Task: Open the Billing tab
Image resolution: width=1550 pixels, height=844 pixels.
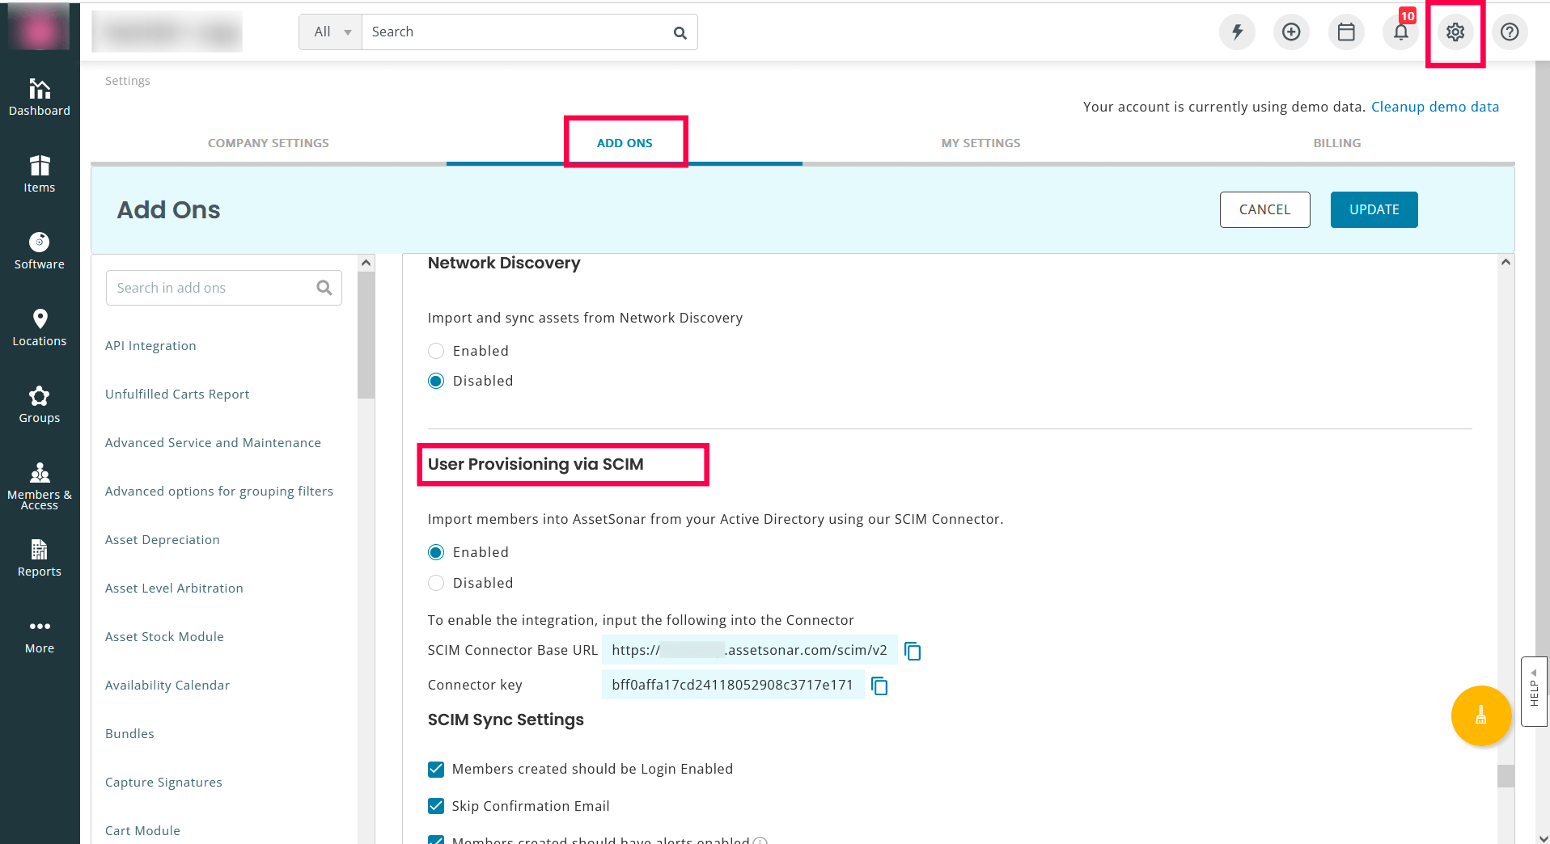Action: click(1336, 143)
